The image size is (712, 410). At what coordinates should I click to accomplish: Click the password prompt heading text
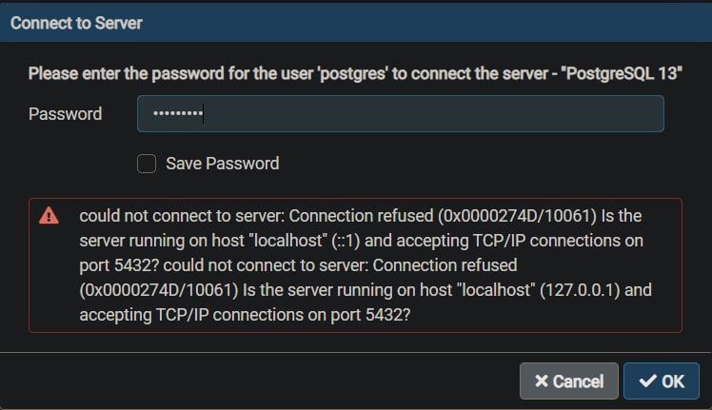355,73
